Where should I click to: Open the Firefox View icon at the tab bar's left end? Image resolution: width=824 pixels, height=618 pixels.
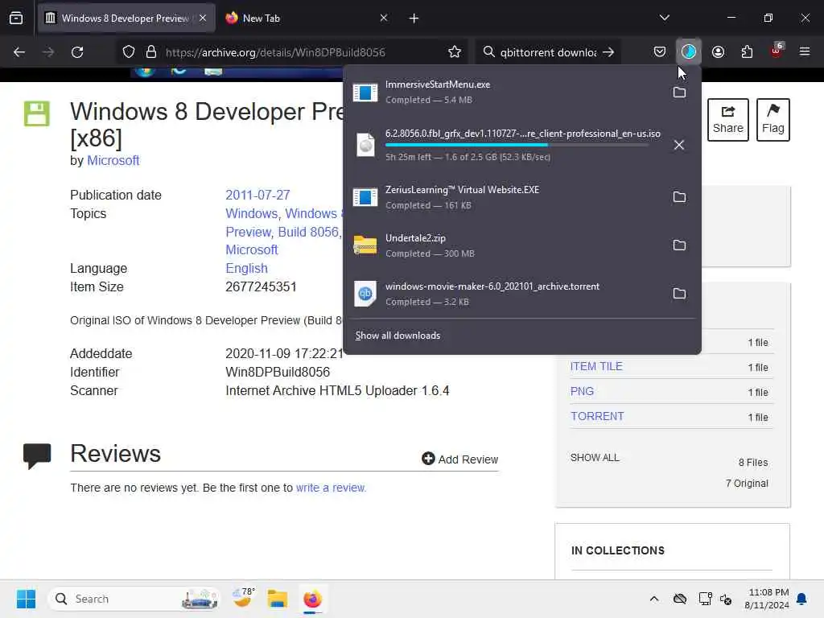coord(16,19)
